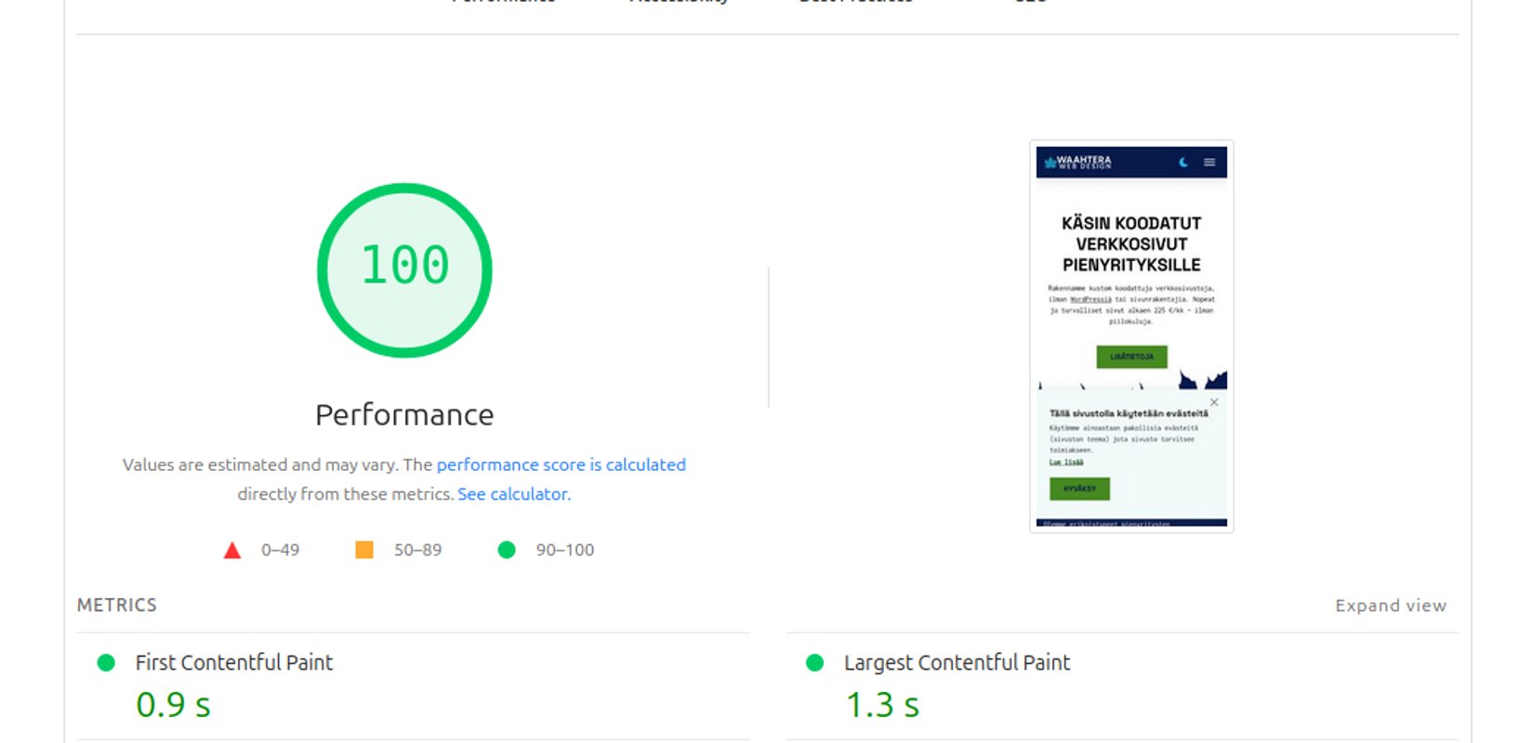Click the orange square 50–89 legend icon
This screenshot has height=743, width=1532.
364,550
